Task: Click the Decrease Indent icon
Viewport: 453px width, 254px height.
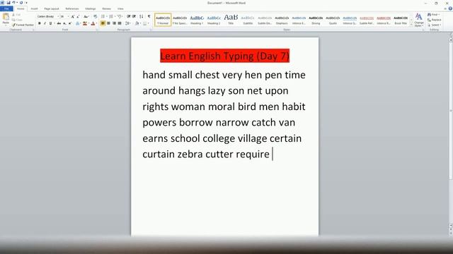Action: tap(129, 17)
